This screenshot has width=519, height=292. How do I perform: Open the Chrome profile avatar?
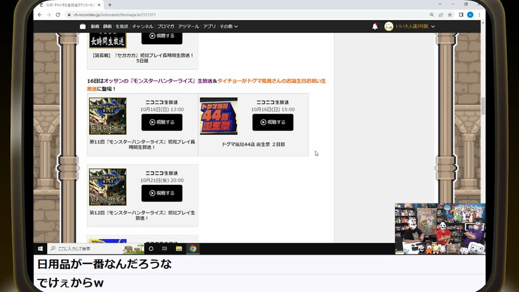coord(470,15)
